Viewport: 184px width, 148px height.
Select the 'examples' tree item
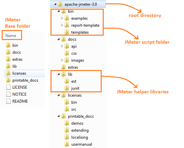click(79, 18)
